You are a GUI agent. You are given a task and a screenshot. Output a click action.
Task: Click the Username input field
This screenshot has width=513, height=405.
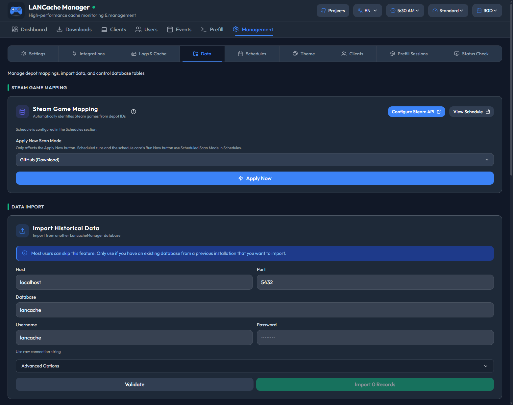(134, 337)
